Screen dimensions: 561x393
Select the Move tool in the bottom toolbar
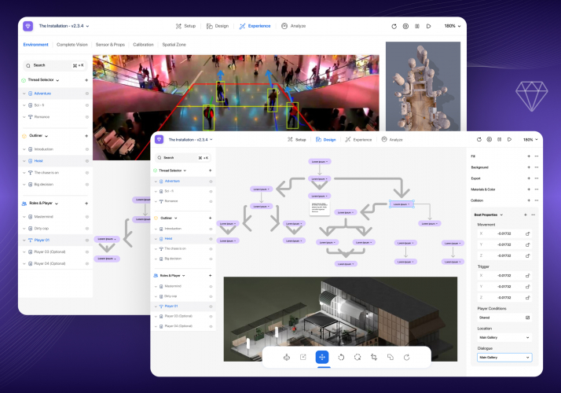(x=322, y=357)
